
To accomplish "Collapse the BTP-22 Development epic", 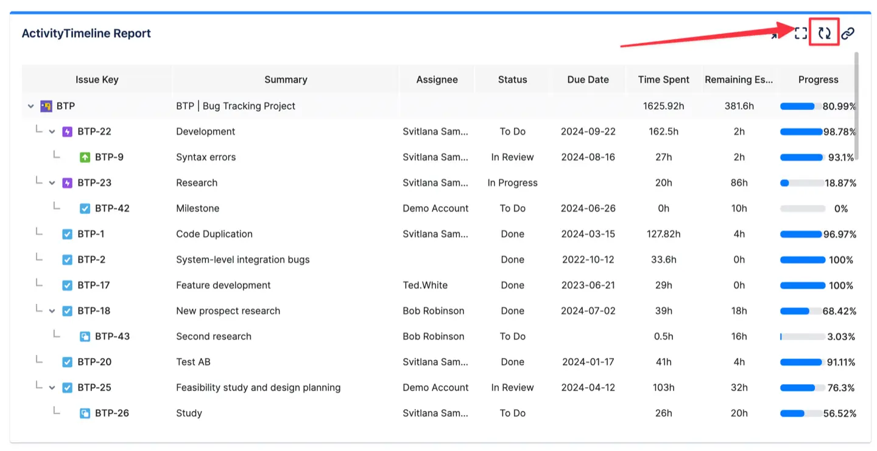I will tap(52, 132).
